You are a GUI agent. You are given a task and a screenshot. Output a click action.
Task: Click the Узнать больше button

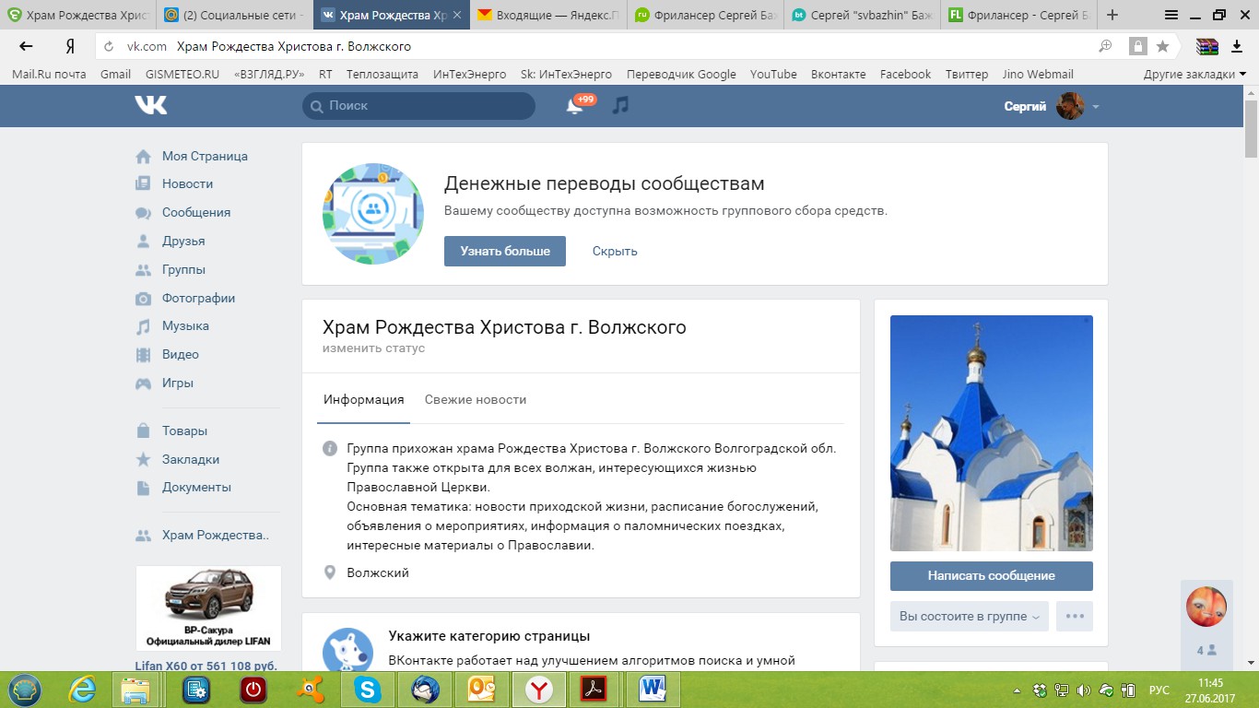505,251
